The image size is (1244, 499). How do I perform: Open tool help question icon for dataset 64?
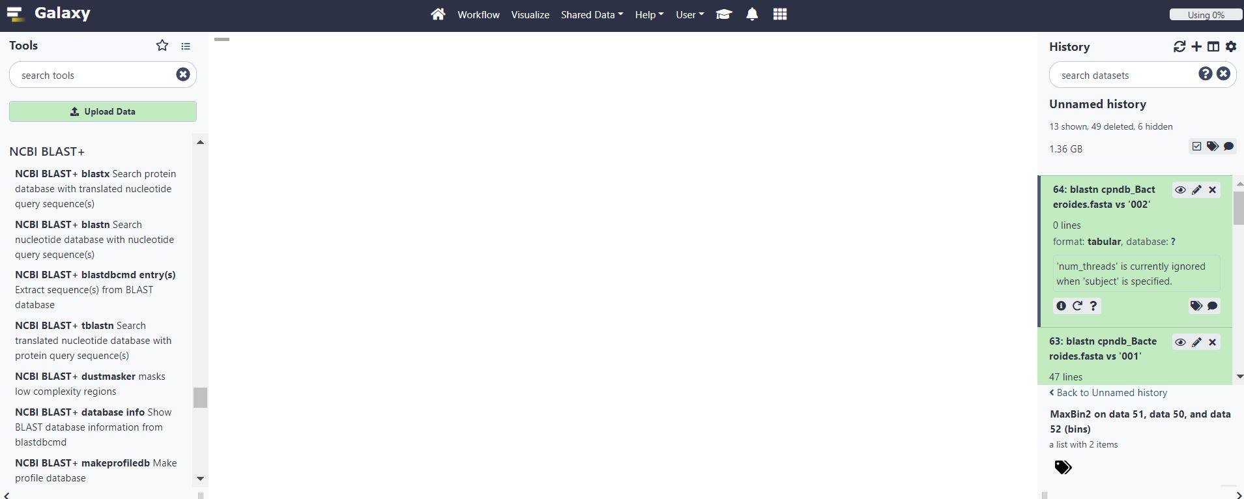coord(1093,306)
